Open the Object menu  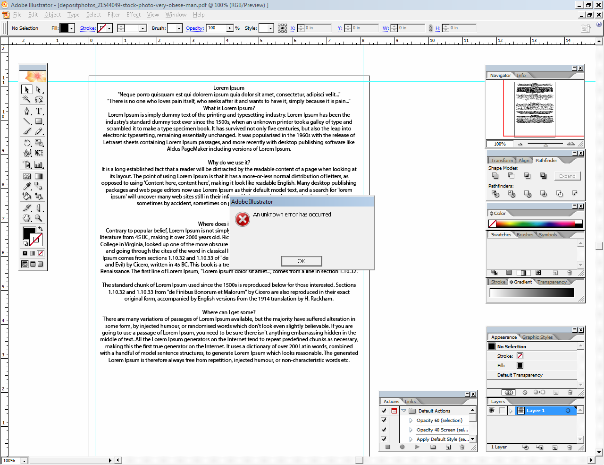(52, 15)
